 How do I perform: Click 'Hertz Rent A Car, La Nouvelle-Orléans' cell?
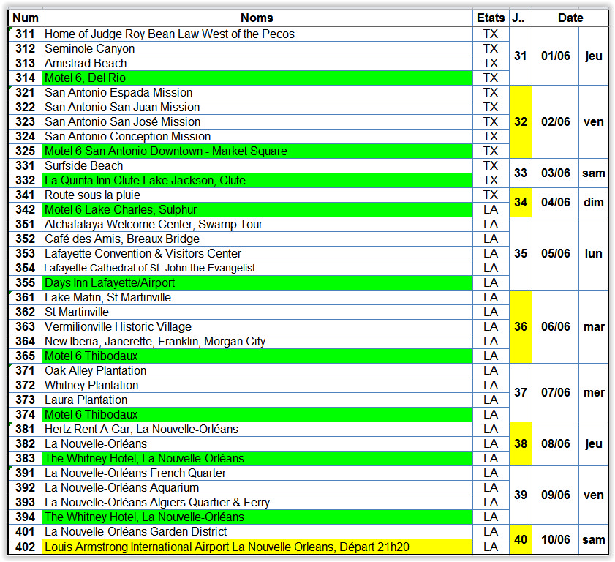pyautogui.click(x=257, y=429)
